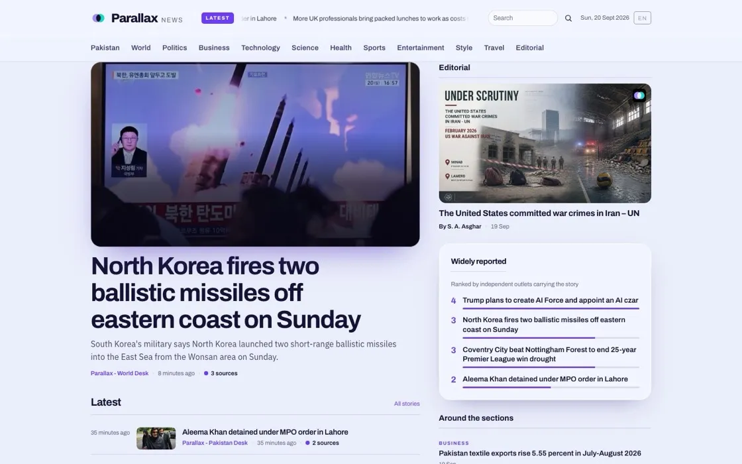The height and width of the screenshot is (464, 742).
Task: Open Aleema Khan story in Widely reported
Action: tap(545, 378)
